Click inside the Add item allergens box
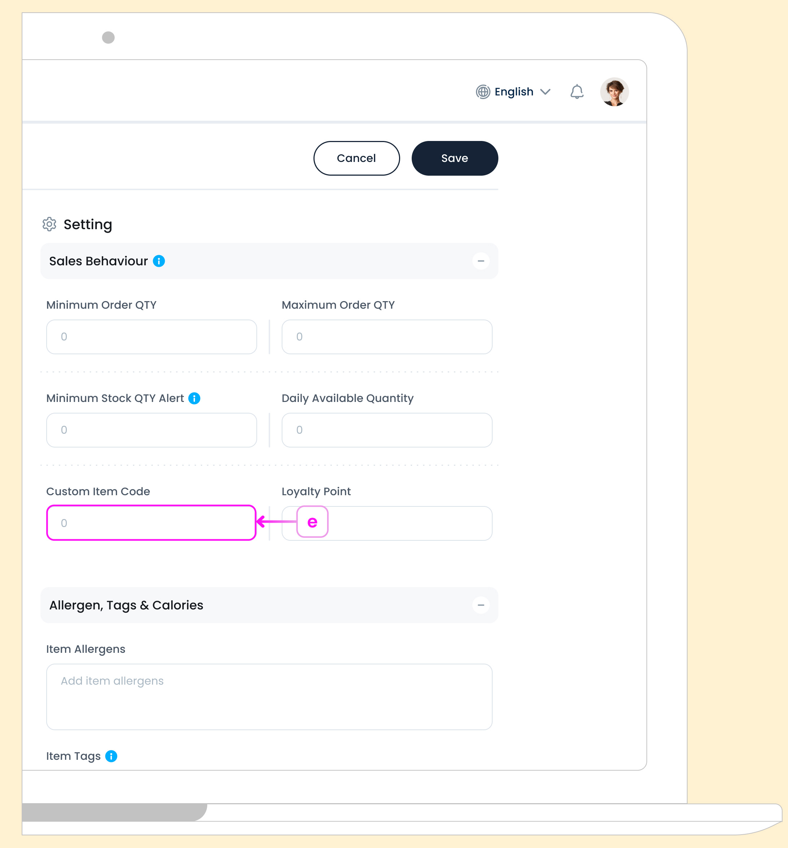788x848 pixels. click(x=269, y=697)
